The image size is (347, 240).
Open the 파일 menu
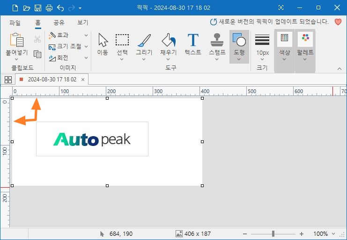pyautogui.click(x=15, y=23)
